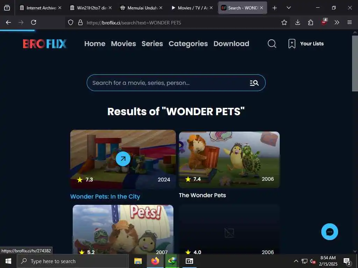Open a new browser tab with plus
Screen dimensions: 358x268
275,8
